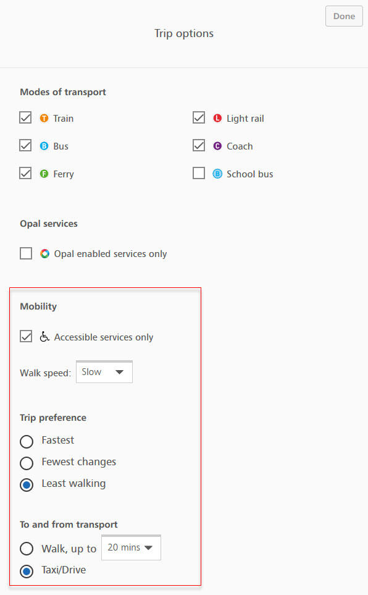The height and width of the screenshot is (595, 368).
Task: Tick Opal enabled services only checkbox
Action: [26, 253]
